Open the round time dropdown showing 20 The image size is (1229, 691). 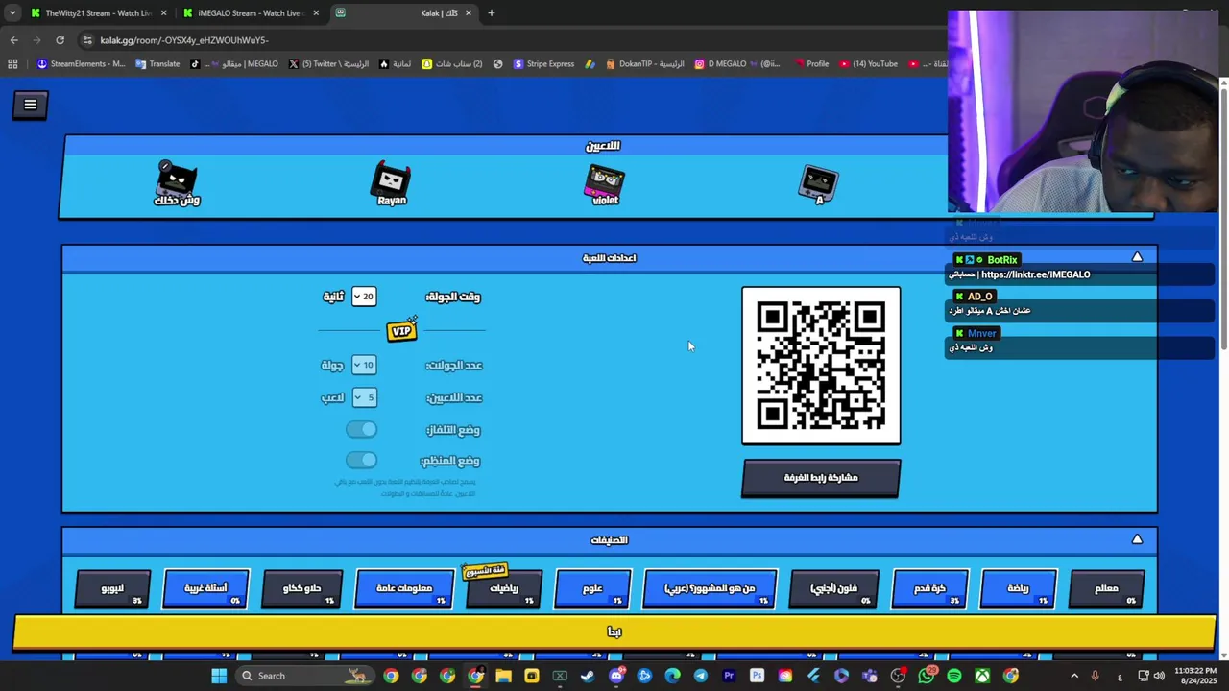(x=364, y=297)
